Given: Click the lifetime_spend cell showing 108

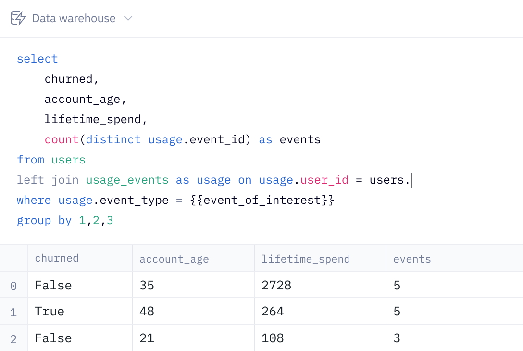Looking at the screenshot, I should (x=273, y=338).
